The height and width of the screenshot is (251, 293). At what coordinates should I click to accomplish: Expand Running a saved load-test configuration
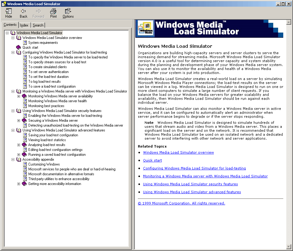click(19, 155)
